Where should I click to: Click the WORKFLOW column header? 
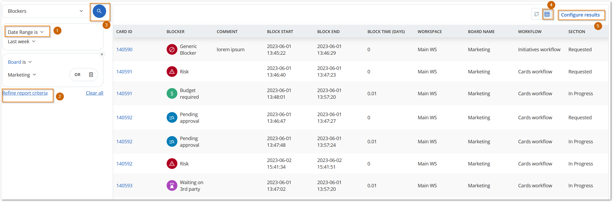530,31
